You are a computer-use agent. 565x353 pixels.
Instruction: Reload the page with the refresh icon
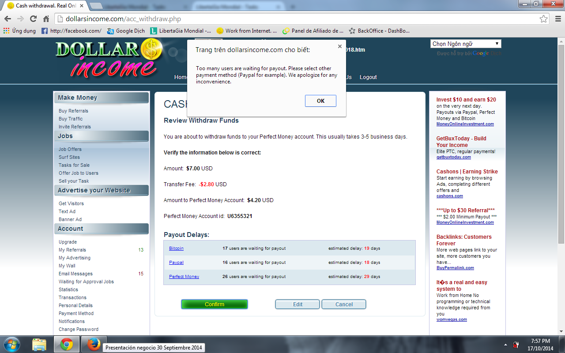[x=33, y=19]
